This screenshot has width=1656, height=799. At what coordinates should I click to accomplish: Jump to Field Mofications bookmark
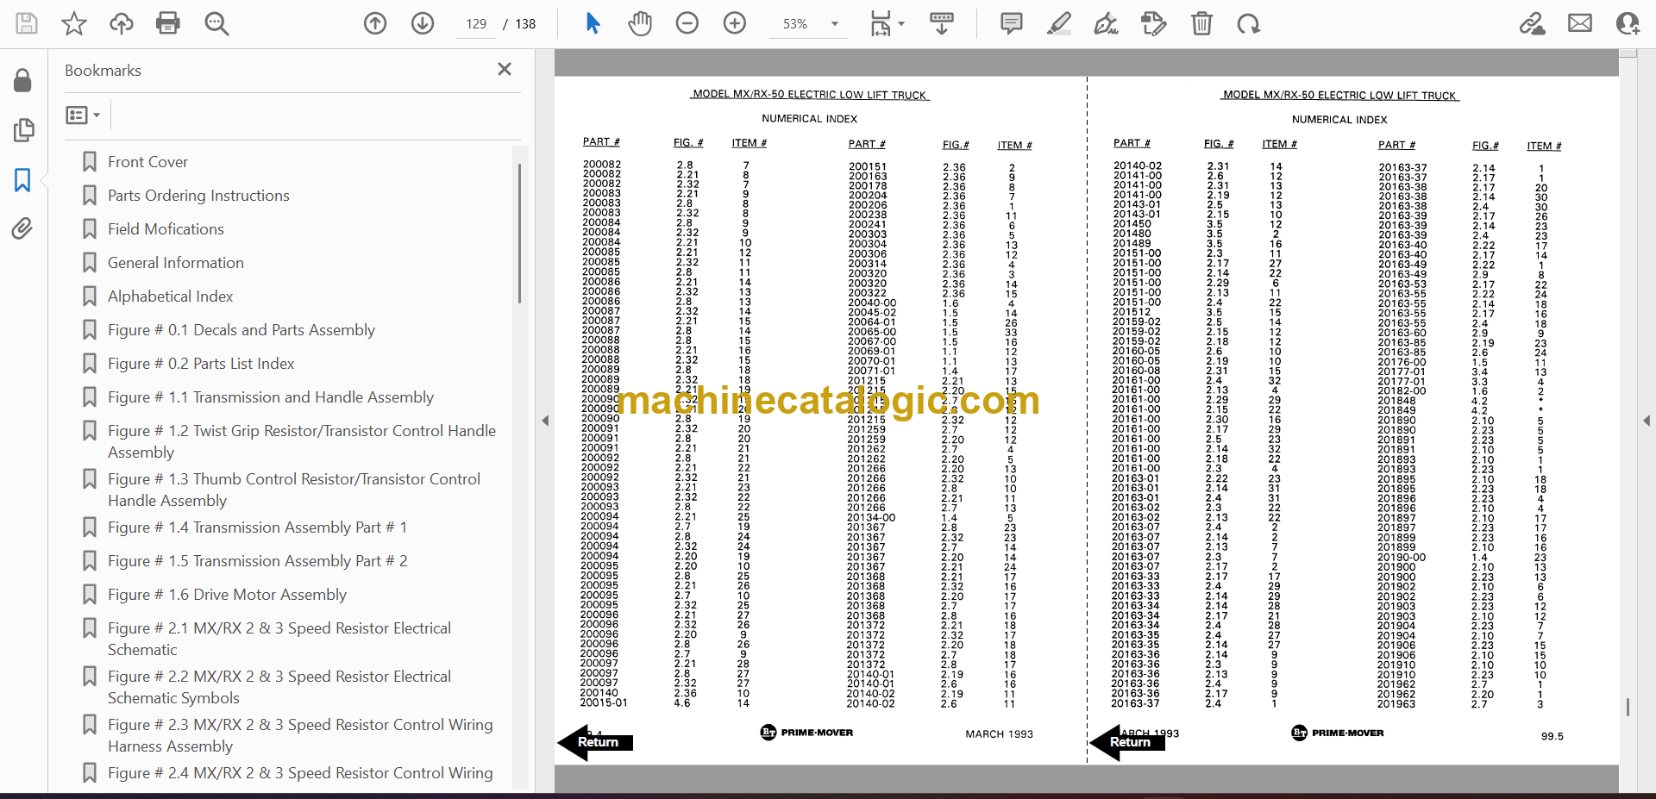tap(166, 229)
